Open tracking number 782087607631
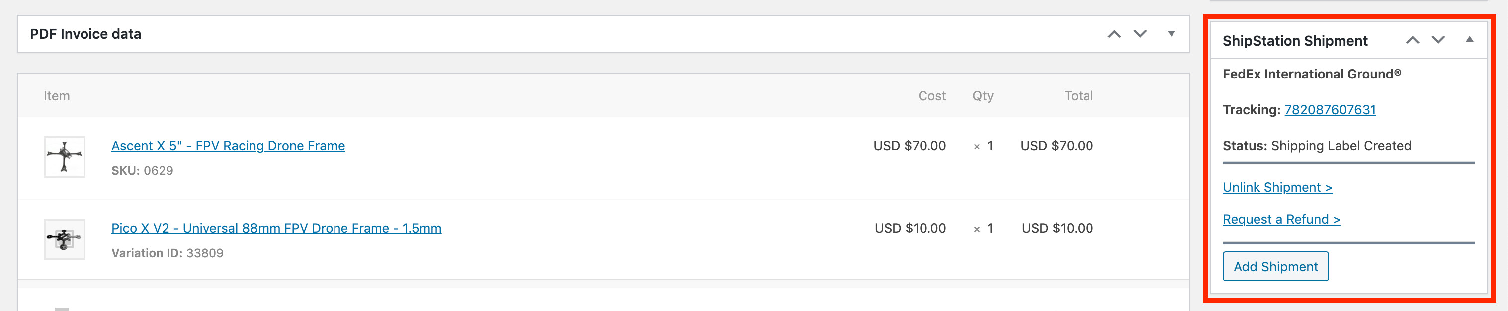 point(1330,110)
